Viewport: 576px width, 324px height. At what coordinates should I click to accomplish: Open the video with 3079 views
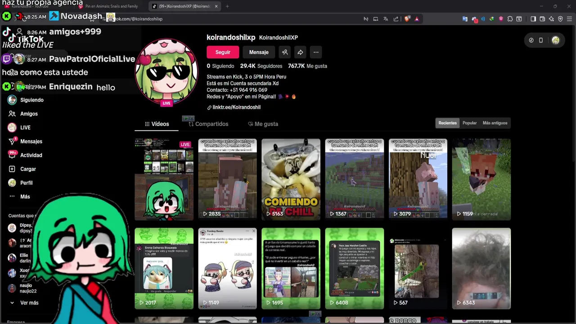point(418,179)
